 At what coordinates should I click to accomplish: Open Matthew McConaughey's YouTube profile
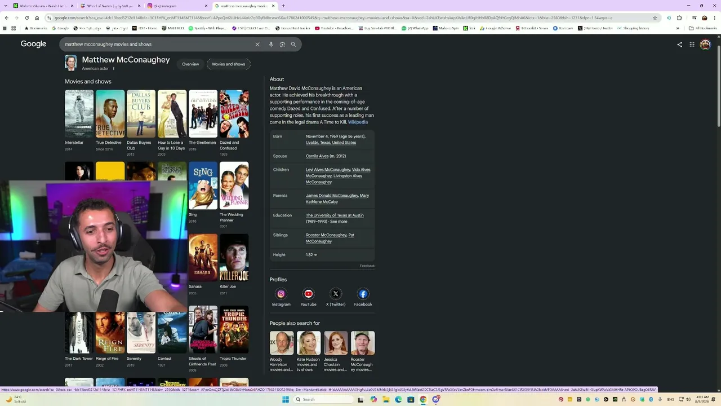click(x=308, y=297)
